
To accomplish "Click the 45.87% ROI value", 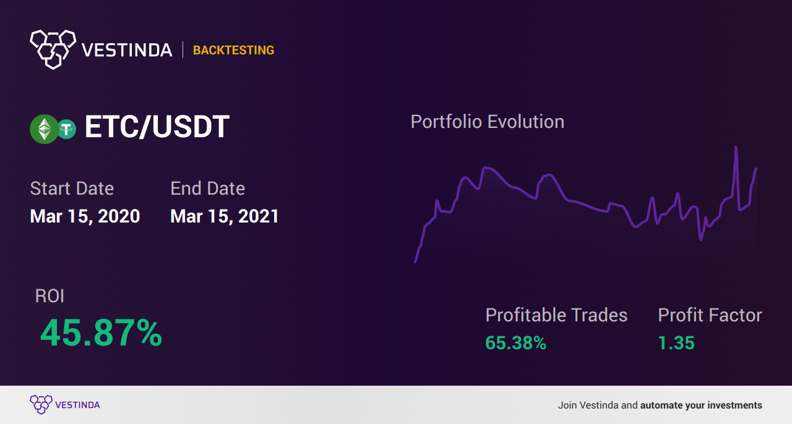I will click(101, 333).
